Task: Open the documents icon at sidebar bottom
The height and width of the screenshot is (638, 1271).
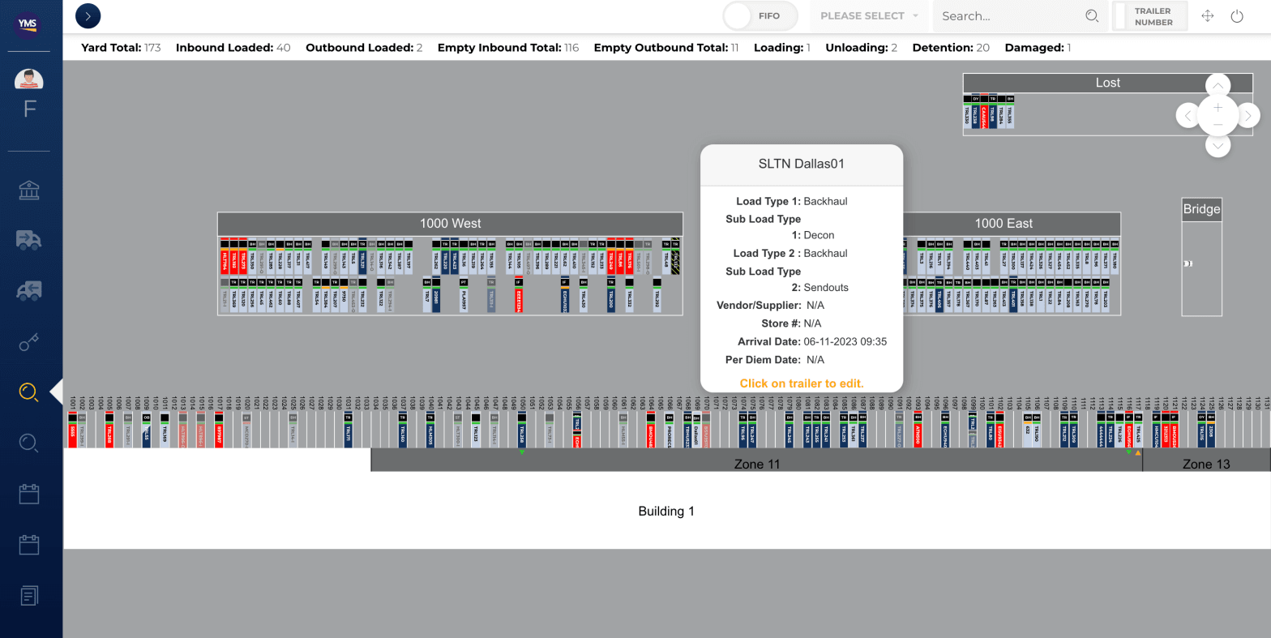Action: (29, 596)
